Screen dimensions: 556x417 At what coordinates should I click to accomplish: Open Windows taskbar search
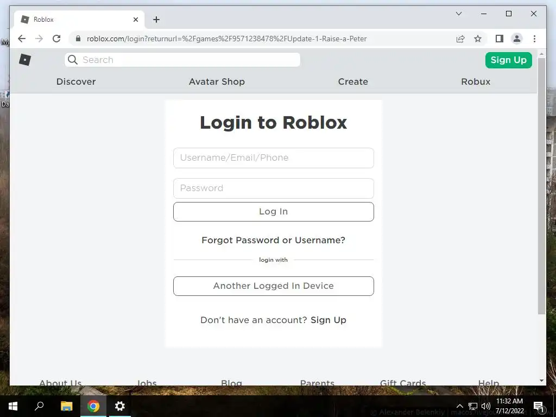point(39,406)
